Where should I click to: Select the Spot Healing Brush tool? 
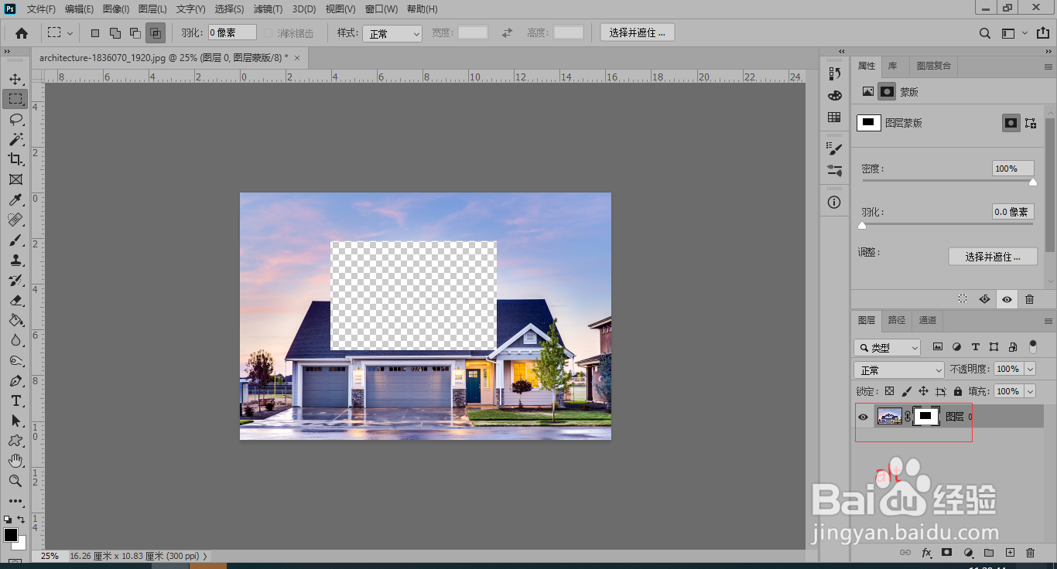click(15, 220)
